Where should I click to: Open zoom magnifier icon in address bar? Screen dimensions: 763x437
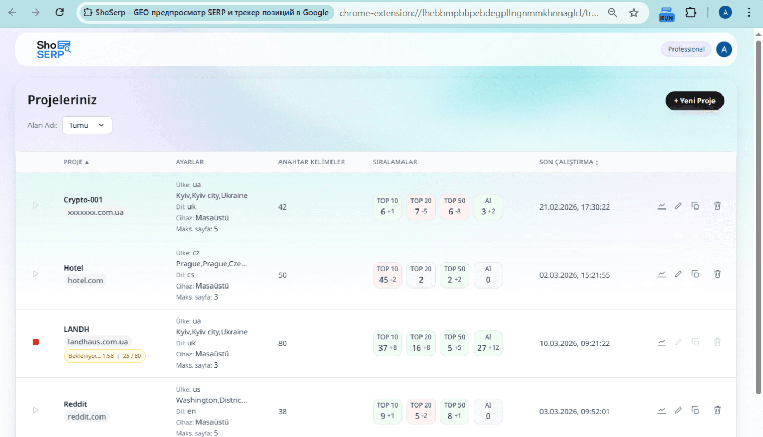[613, 13]
